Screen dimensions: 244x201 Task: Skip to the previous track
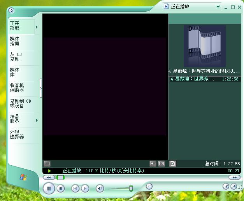[x=75, y=189]
